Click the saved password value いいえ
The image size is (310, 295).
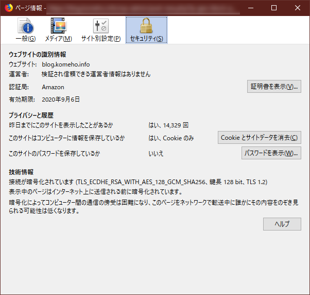click(156, 154)
